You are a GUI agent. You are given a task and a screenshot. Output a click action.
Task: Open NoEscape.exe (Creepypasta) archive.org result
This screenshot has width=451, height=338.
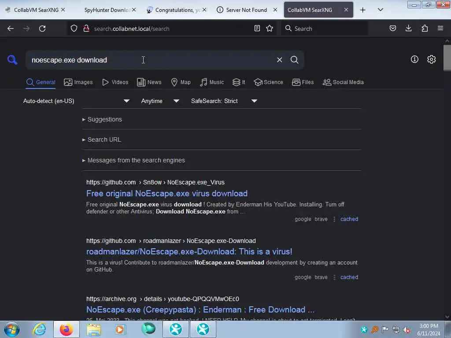coord(200,309)
